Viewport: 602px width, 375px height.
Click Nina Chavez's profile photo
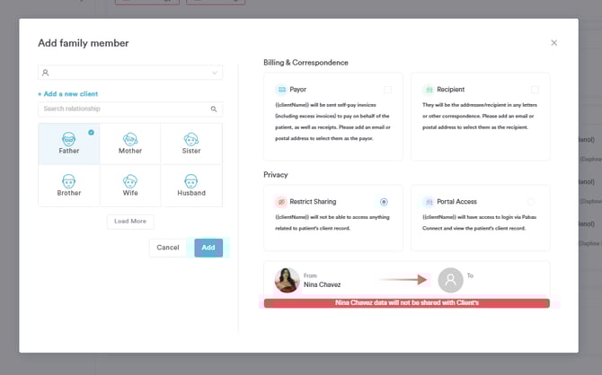click(287, 281)
